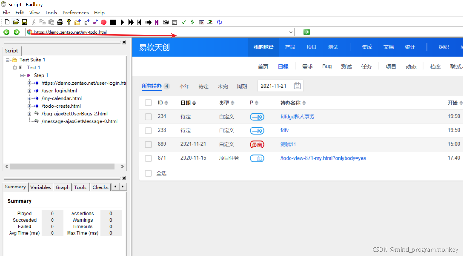Refresh the page with the recycle arrows icon
Screen dimensions: 463x256
219,22
